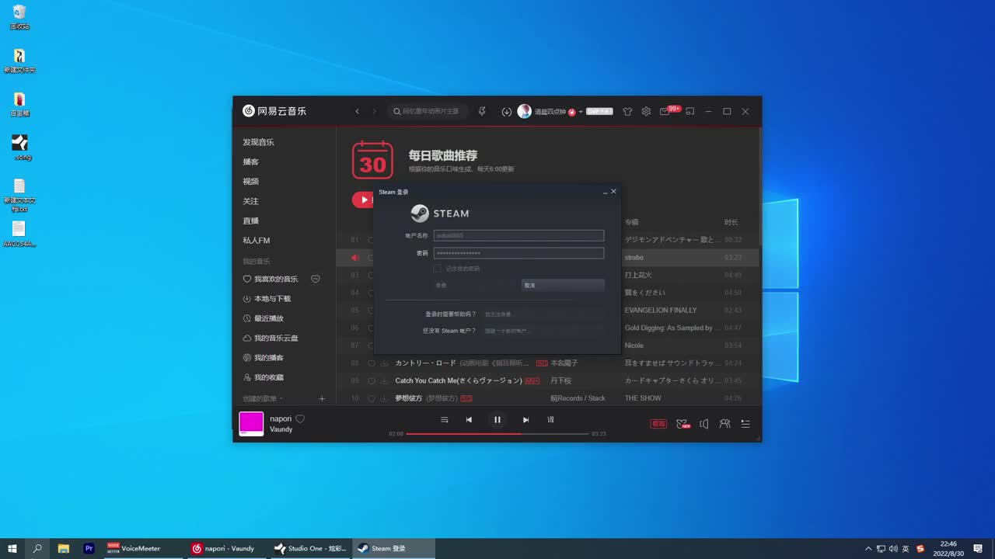
Task: Pause the current song
Action: [x=497, y=420]
